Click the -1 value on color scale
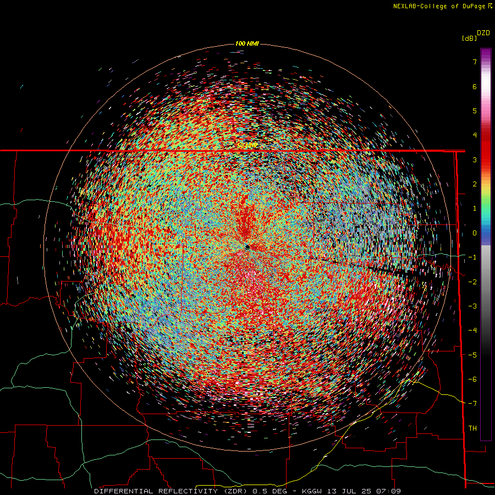This screenshot has width=495, height=495. coord(472,257)
